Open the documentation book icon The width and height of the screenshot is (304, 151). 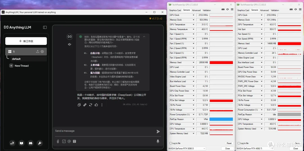(21, 143)
